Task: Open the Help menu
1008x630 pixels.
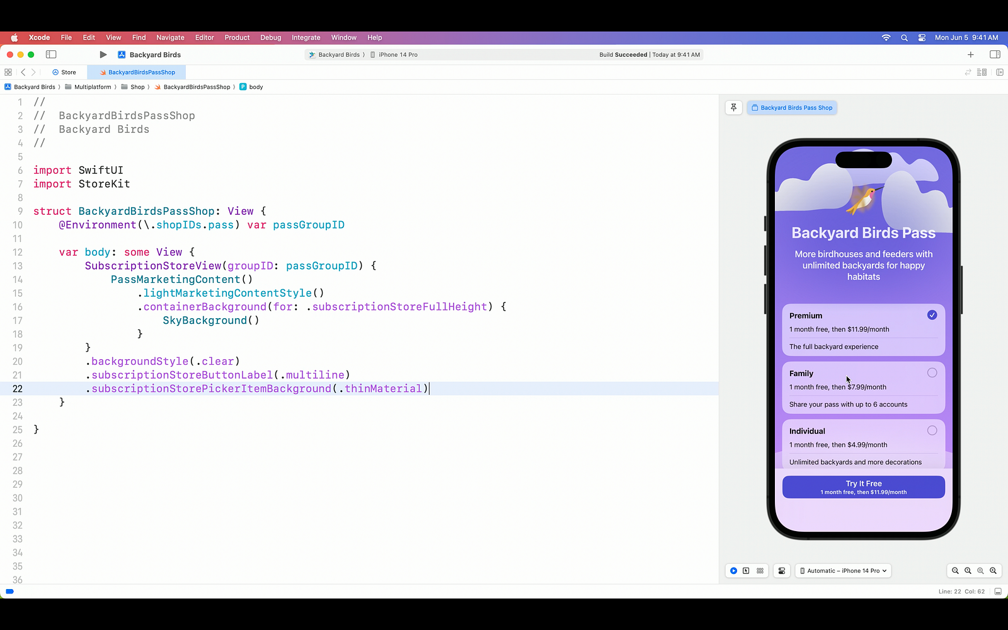Action: tap(375, 38)
